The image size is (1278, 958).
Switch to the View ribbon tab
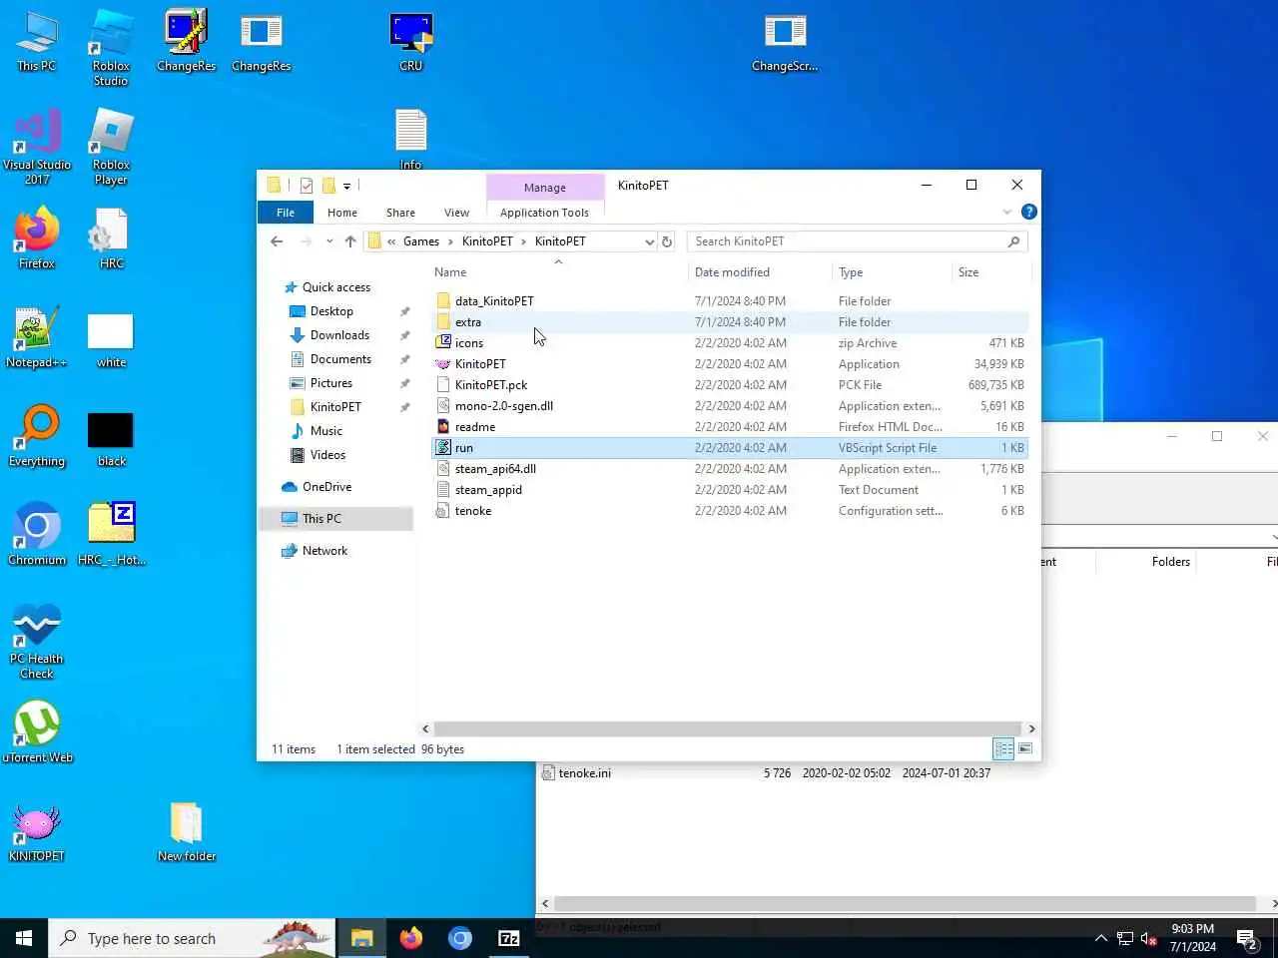pyautogui.click(x=456, y=213)
